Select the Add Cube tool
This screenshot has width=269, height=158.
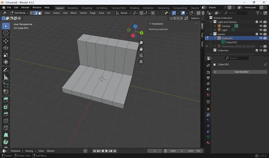[6, 85]
